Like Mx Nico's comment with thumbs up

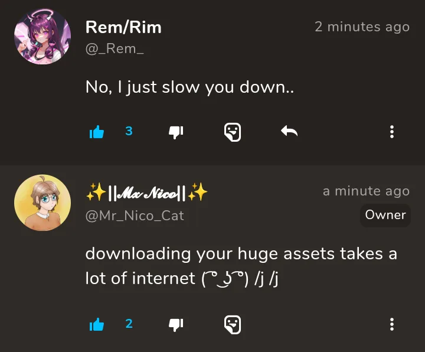click(x=97, y=325)
